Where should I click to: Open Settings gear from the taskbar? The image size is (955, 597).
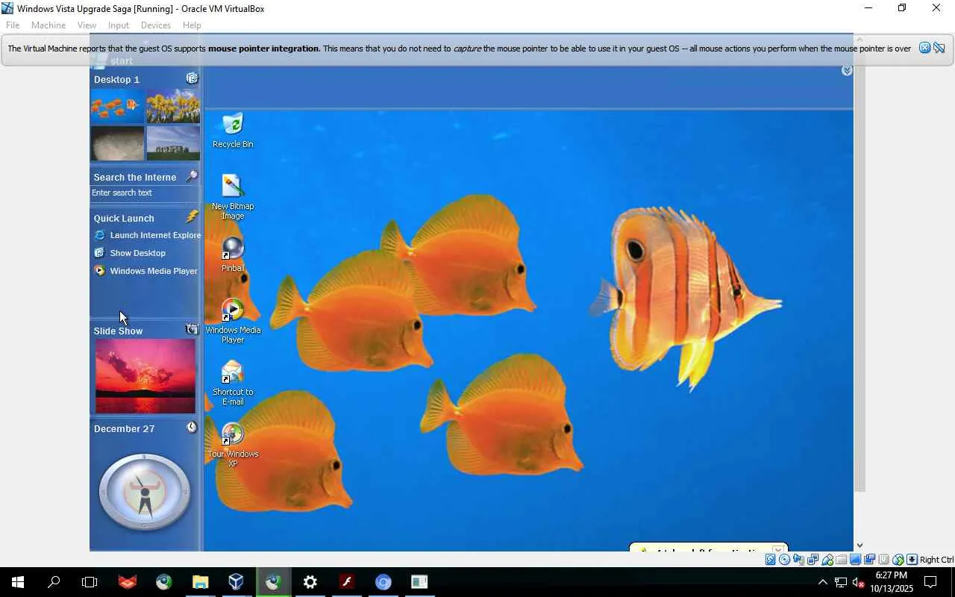coord(310,582)
